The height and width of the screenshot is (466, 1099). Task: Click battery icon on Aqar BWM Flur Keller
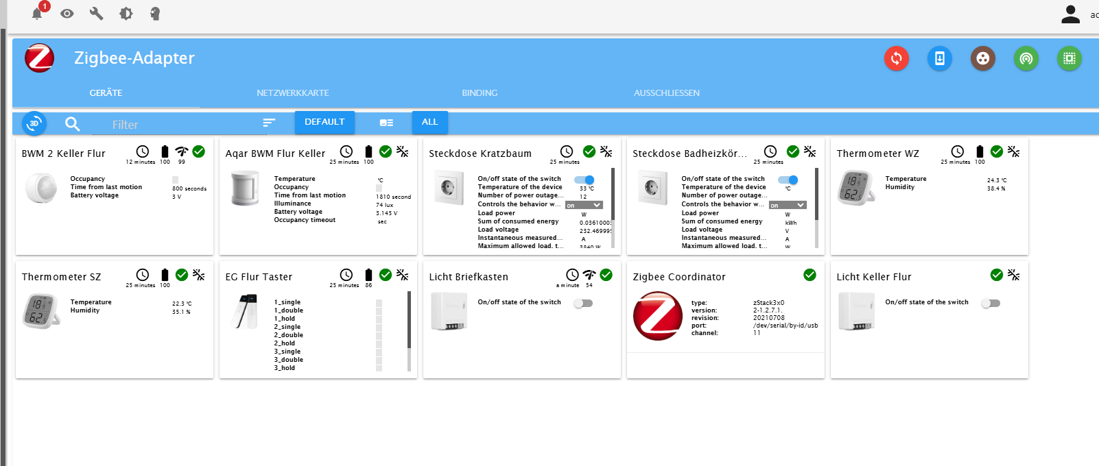(368, 151)
